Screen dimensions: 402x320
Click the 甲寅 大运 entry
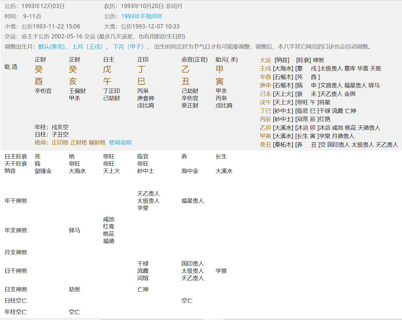coord(265,136)
